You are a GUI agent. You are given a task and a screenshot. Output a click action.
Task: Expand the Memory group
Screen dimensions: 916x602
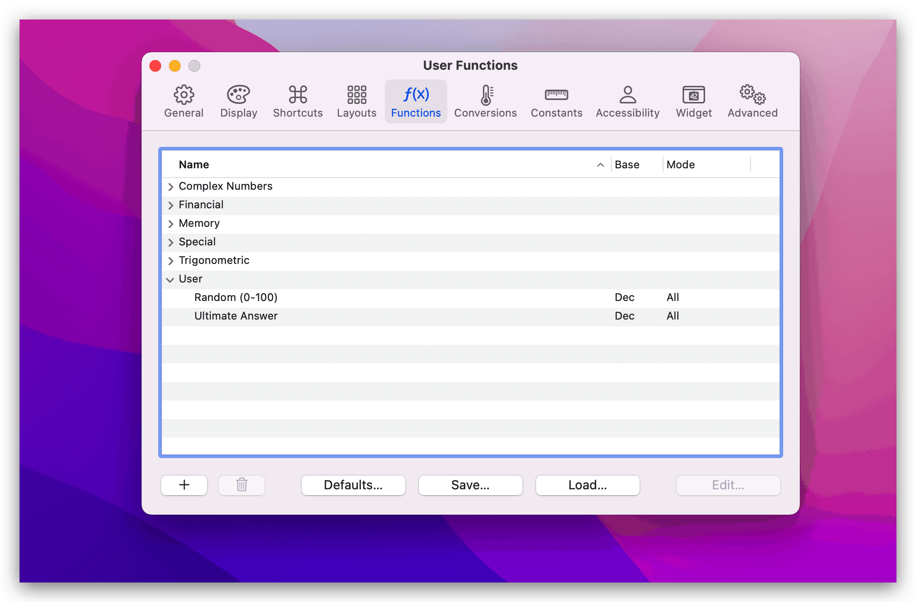(x=170, y=223)
